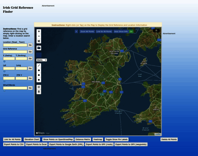The height and width of the screenshot is (156, 198).
Task: Focus the Location search input
Action: [x=15, y=45]
